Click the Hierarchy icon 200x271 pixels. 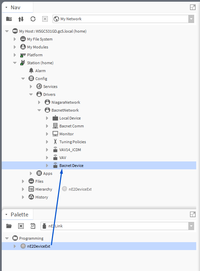pos(31,189)
